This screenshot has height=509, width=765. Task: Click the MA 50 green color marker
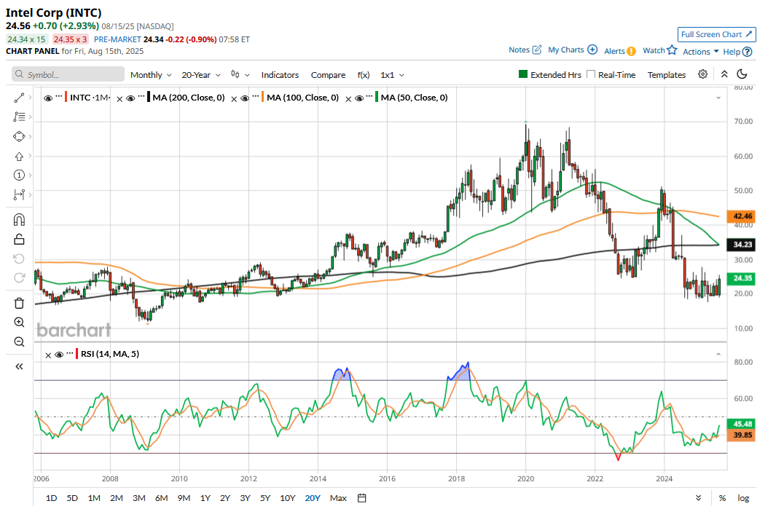[x=377, y=97]
